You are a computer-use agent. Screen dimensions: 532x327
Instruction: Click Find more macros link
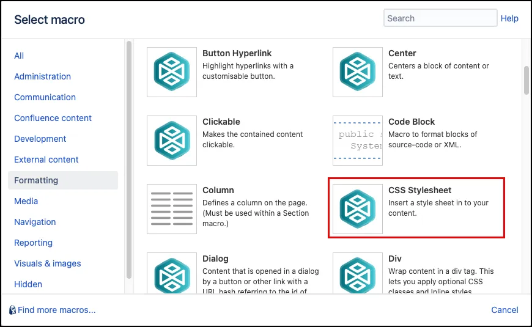pos(57,310)
